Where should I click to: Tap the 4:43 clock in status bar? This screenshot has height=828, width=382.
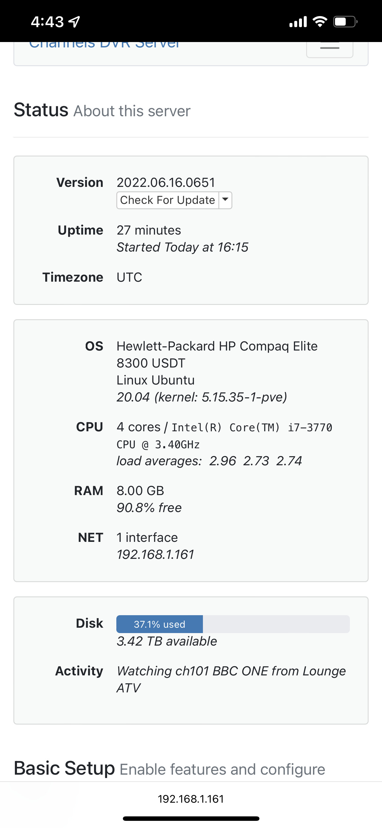tap(47, 22)
